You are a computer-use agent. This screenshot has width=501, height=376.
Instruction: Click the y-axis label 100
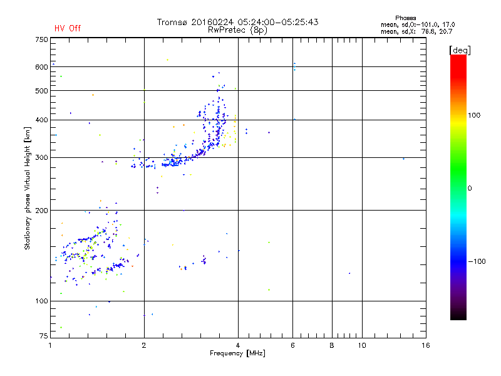41,301
